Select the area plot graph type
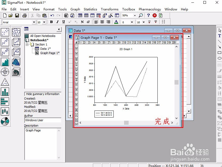Image resolution: width=222 pixels, height=167 pixels. pyautogui.click(x=5, y=62)
